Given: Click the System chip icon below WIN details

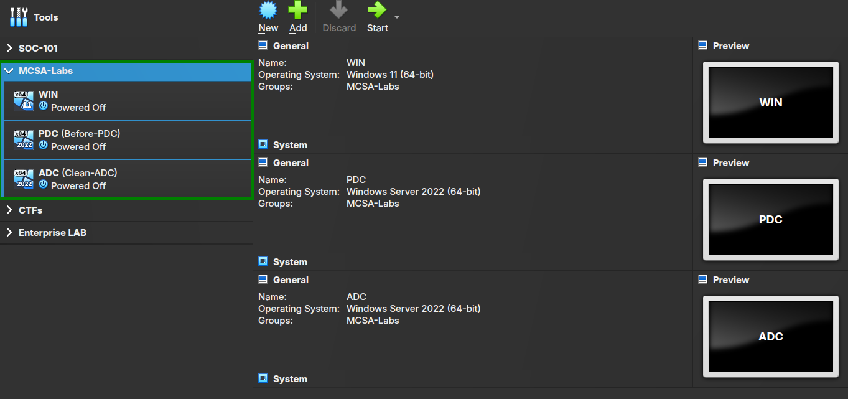Looking at the screenshot, I should 263,144.
